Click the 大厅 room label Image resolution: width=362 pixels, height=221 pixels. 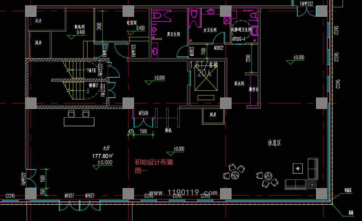(x=106, y=149)
